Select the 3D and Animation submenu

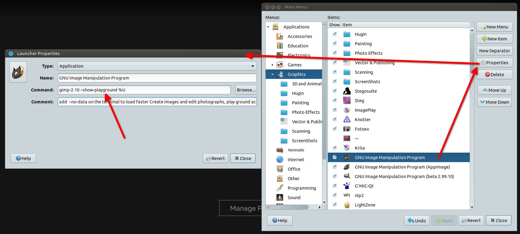click(307, 84)
